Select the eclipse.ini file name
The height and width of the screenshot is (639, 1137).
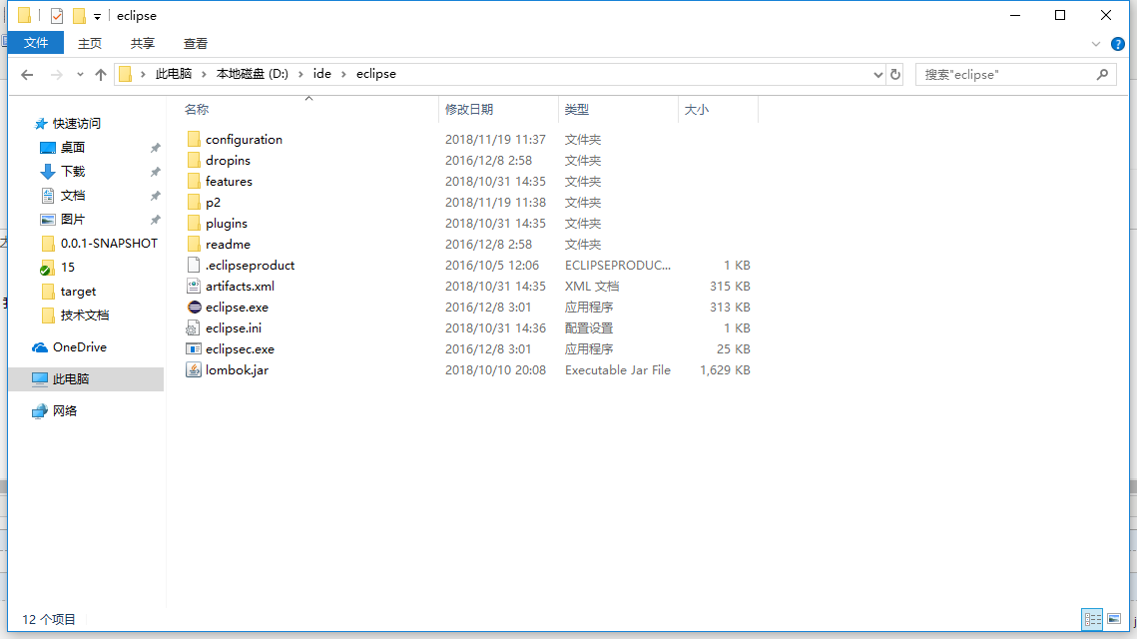[x=234, y=328]
